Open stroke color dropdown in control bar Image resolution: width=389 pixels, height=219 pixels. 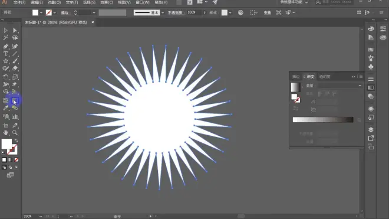point(54,12)
